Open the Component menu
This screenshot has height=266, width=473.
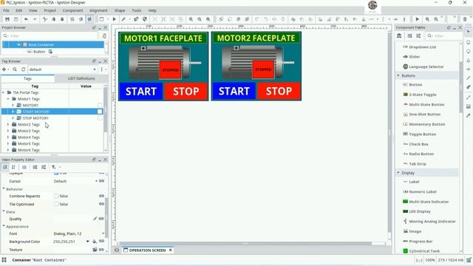click(72, 10)
